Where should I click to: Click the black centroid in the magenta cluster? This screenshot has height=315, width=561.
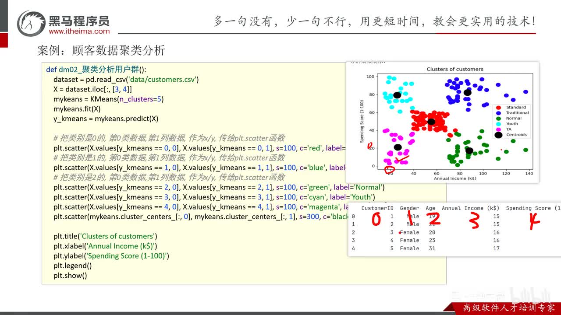tap(398, 147)
